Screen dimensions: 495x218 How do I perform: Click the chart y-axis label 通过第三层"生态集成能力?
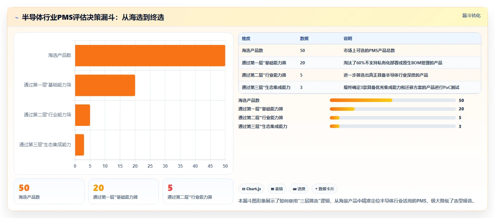pyautogui.click(x=45, y=145)
